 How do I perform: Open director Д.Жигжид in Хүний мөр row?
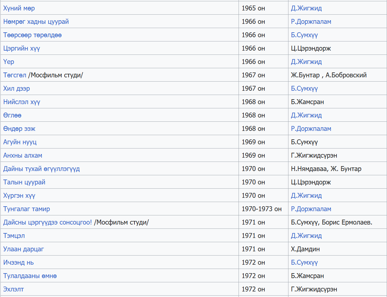tap(306, 8)
